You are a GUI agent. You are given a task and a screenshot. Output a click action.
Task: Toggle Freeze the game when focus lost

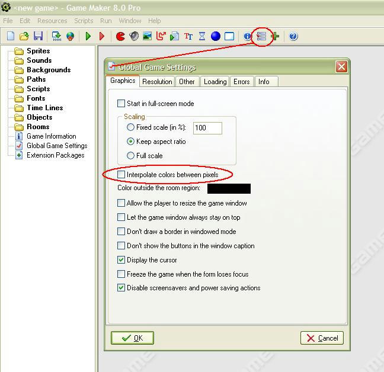pos(121,274)
